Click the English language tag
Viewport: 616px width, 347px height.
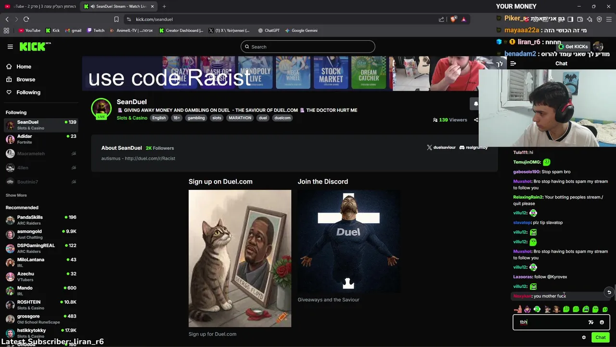click(x=159, y=118)
